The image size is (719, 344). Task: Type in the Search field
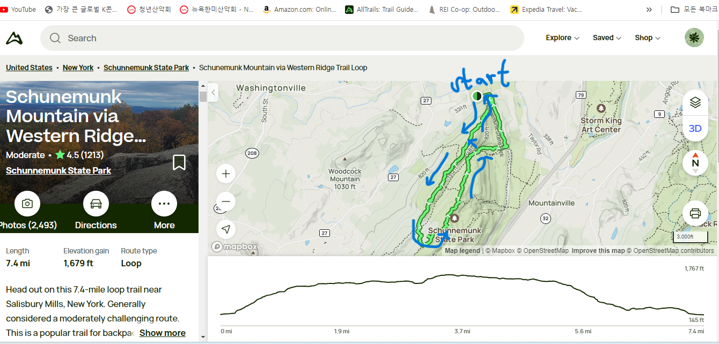[x=290, y=38]
